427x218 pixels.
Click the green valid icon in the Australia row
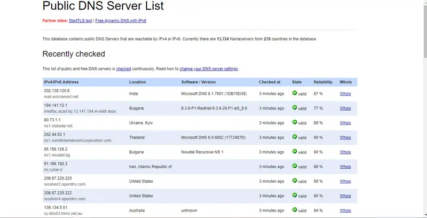coord(295,210)
